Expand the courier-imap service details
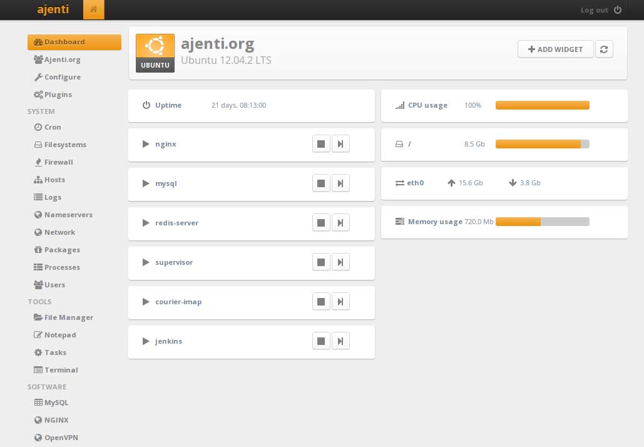This screenshot has width=644, height=447. [x=146, y=301]
